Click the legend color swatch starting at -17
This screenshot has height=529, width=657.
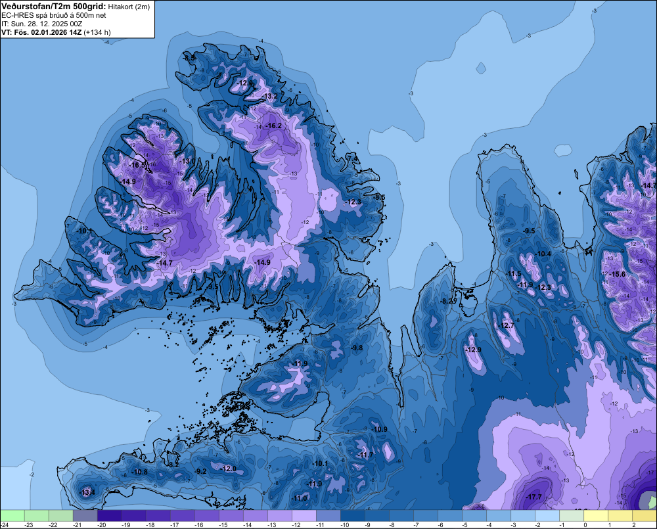pos(182,516)
